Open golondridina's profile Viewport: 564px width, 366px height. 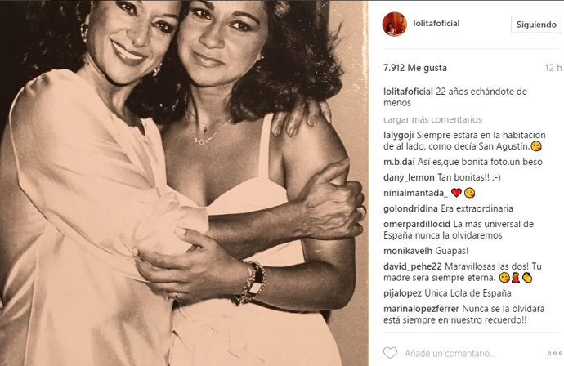410,208
